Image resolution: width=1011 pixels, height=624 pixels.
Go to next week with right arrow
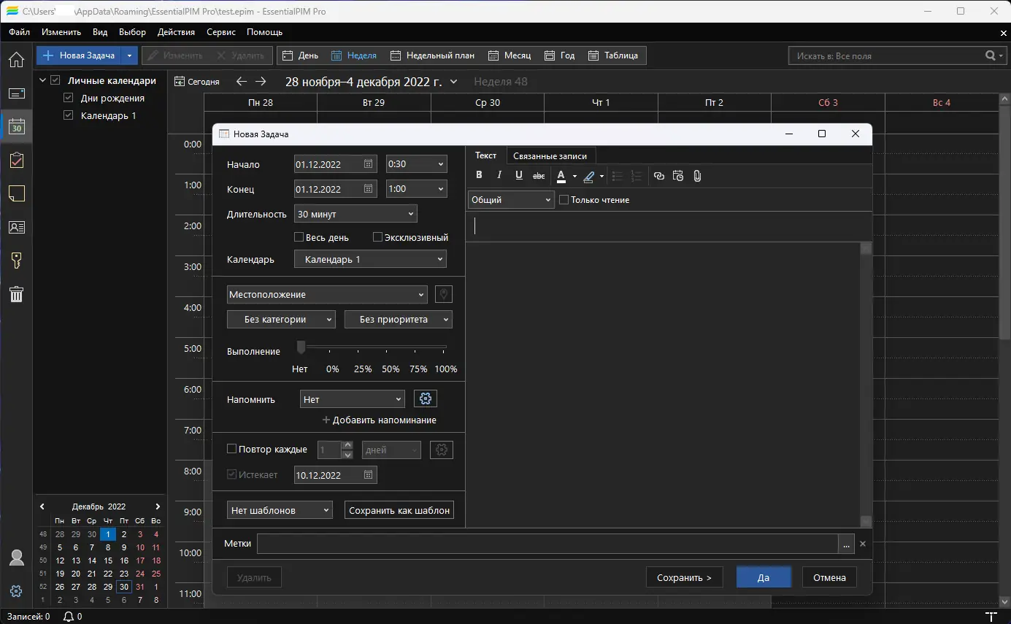(x=261, y=82)
